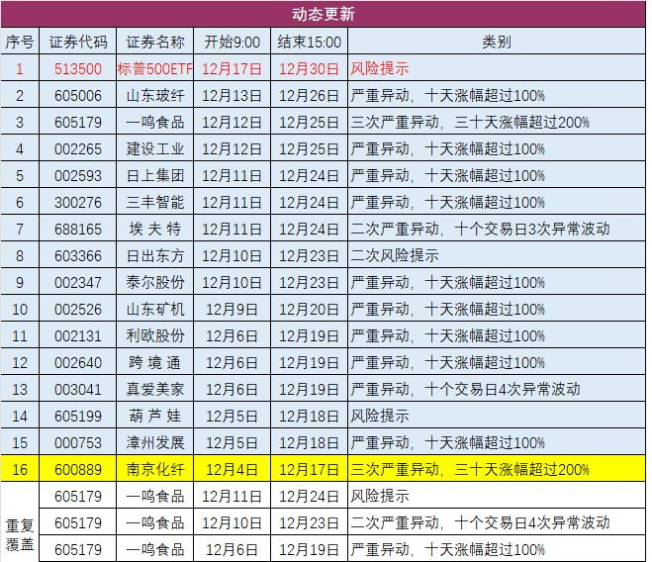Select the 序号 column header
The height and width of the screenshot is (562, 652).
pyautogui.click(x=20, y=42)
